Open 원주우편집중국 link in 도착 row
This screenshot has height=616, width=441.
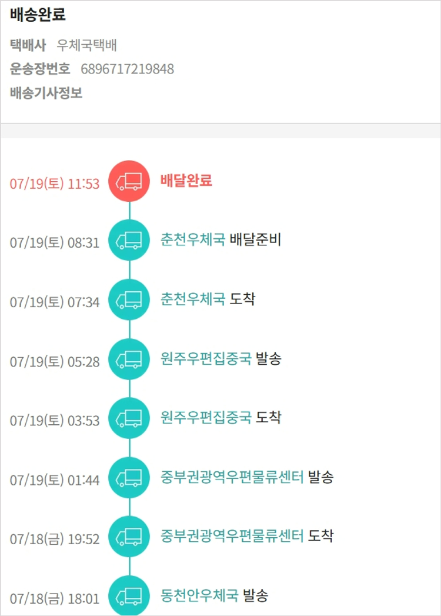pyautogui.click(x=206, y=417)
